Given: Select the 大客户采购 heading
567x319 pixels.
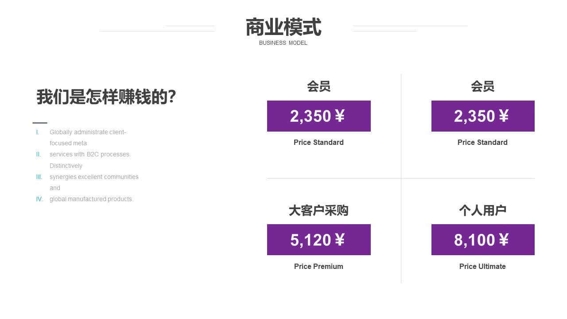Looking at the screenshot, I should [318, 210].
